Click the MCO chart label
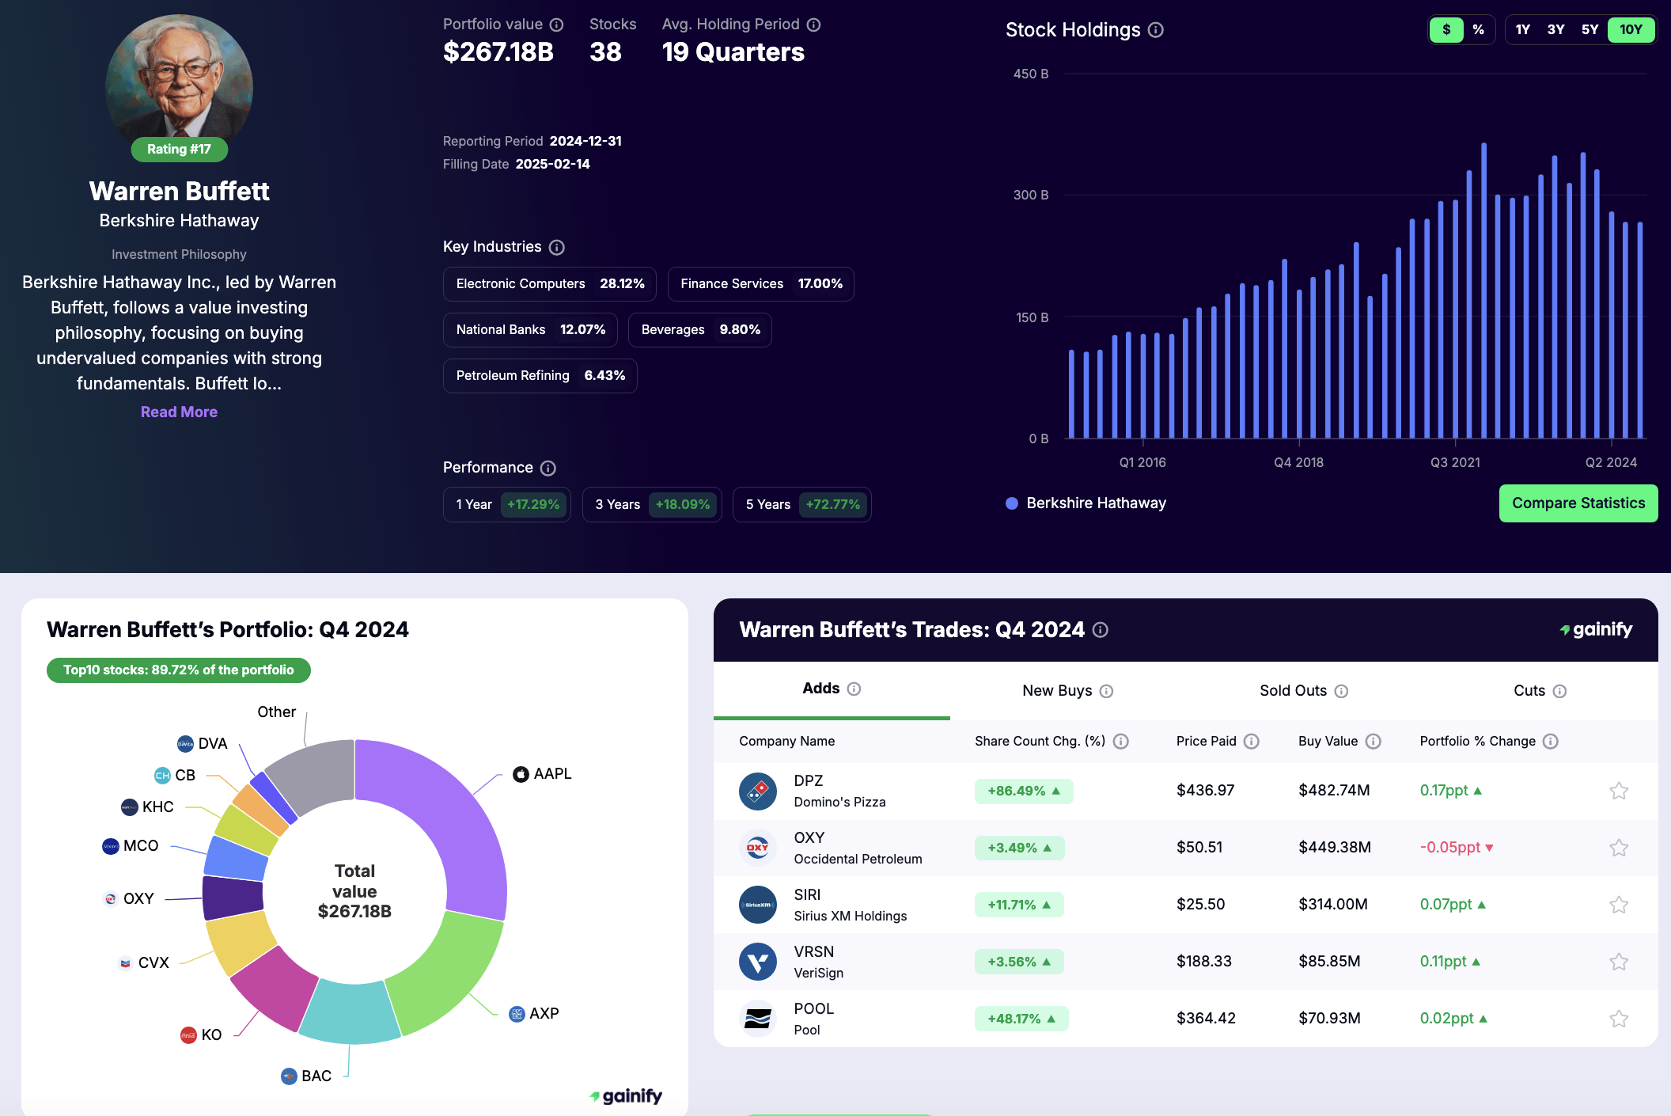The image size is (1671, 1116). 131,846
